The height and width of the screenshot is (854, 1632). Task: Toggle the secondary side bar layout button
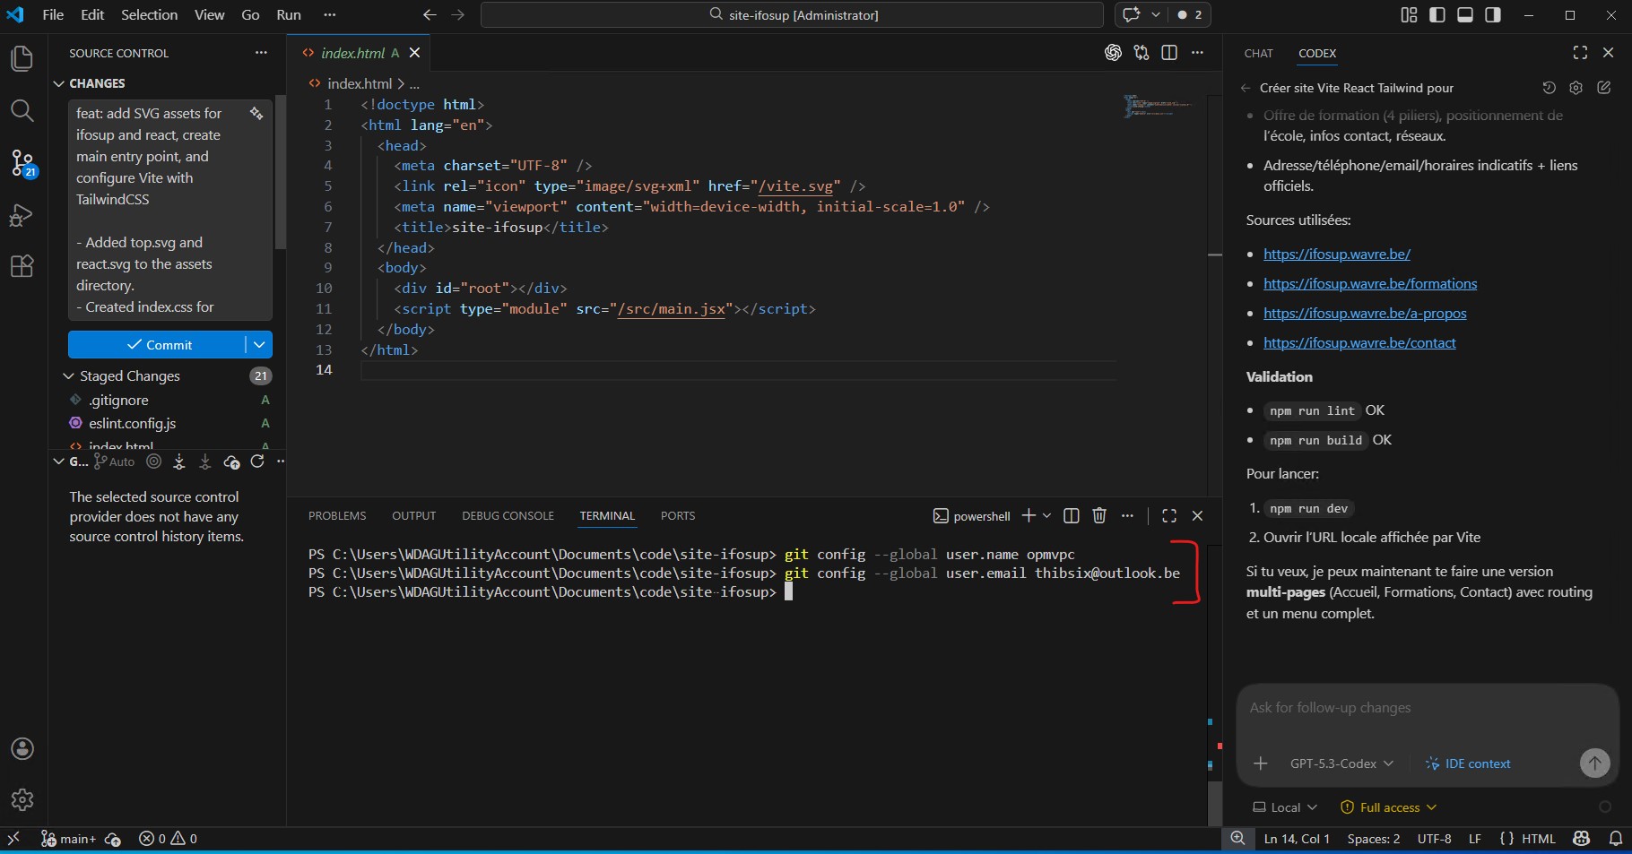point(1493,14)
